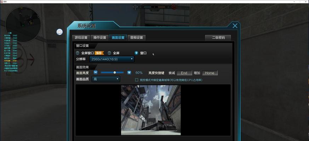The width and height of the screenshot is (309, 141).
Task: Close the 系统设置 dialog with the X
Action: [x=235, y=26]
